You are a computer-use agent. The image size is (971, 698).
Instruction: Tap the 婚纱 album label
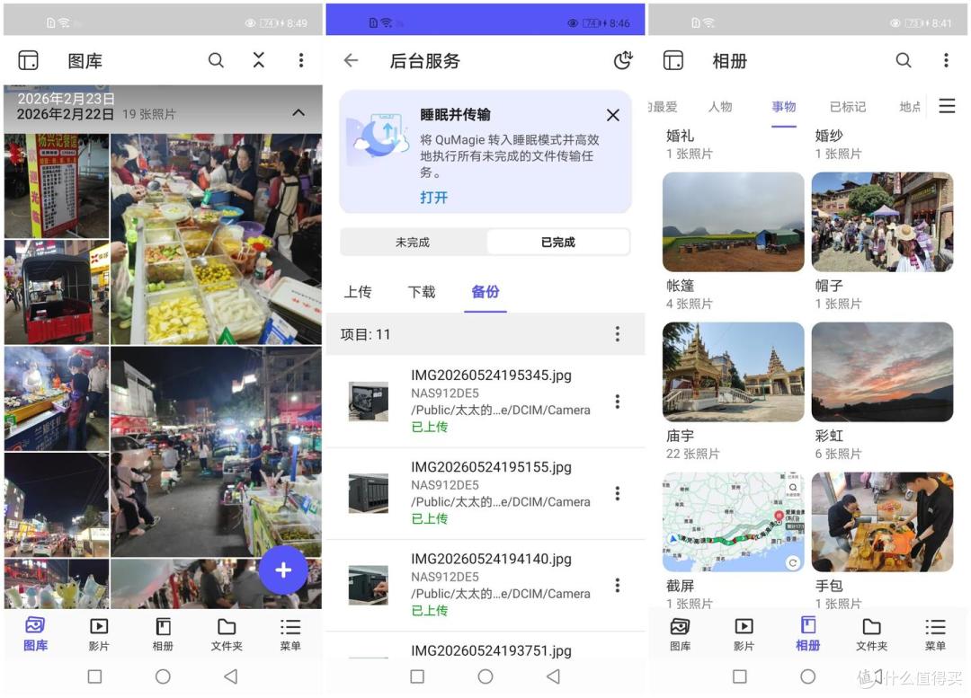pos(829,136)
